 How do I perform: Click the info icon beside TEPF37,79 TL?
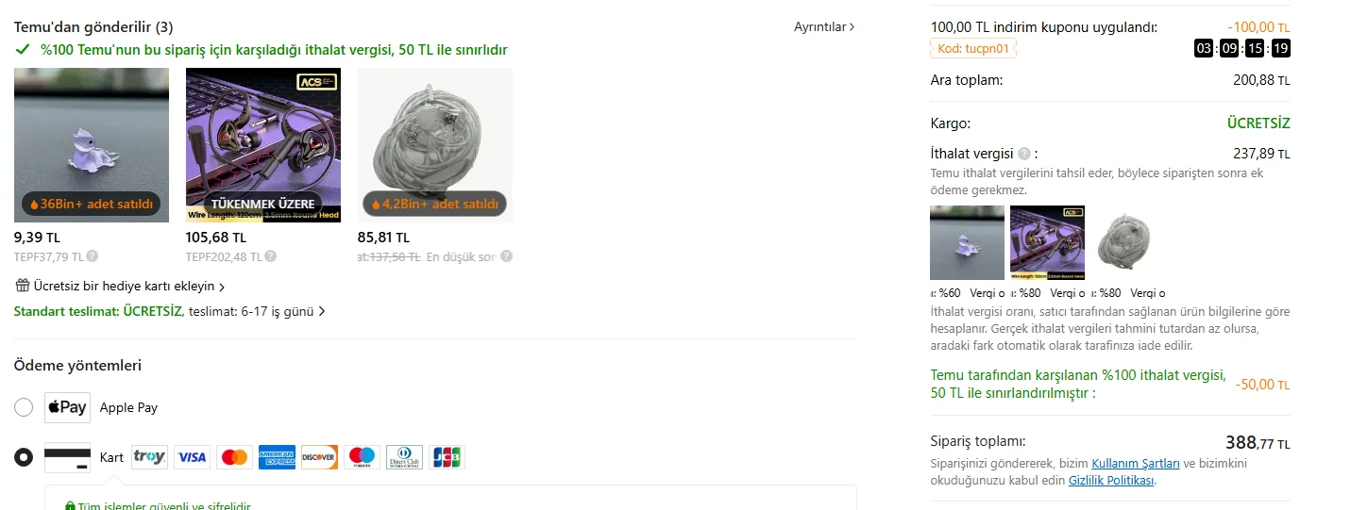click(93, 255)
